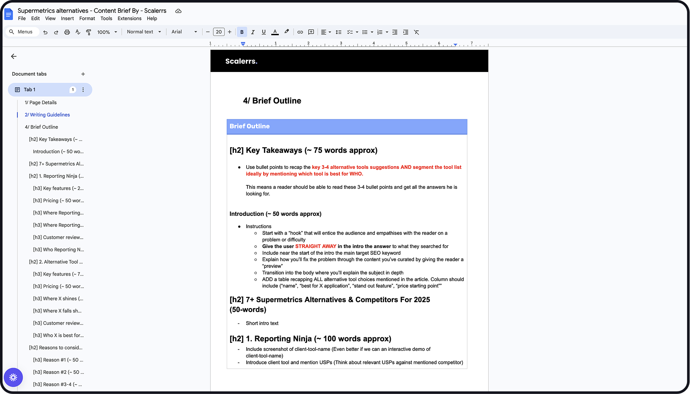This screenshot has height=394, width=690.
Task: Click the document title text
Action: (92, 11)
